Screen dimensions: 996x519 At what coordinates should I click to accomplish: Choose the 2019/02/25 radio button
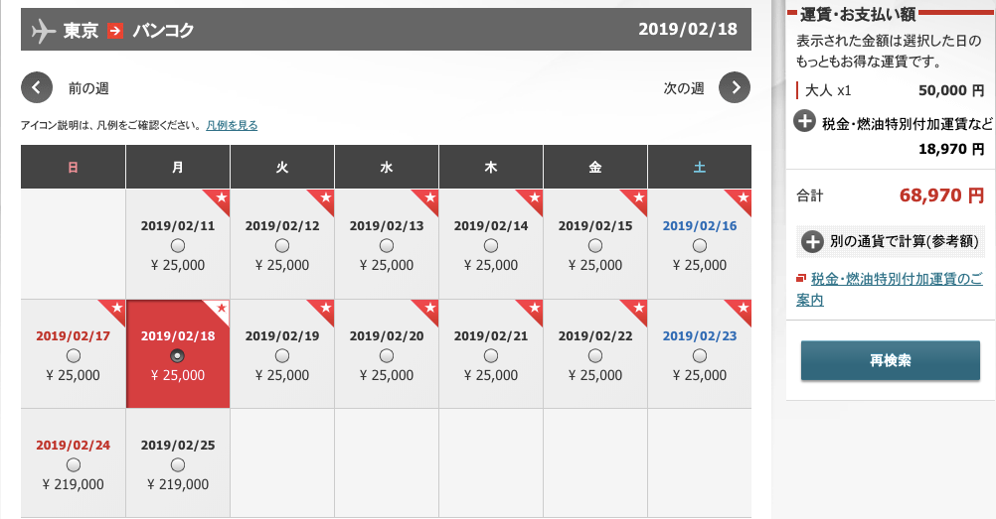click(x=178, y=465)
